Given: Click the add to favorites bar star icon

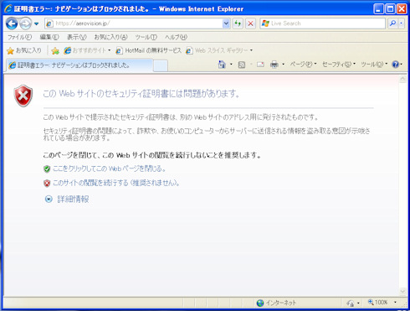Looking at the screenshot, I should pos(55,50).
